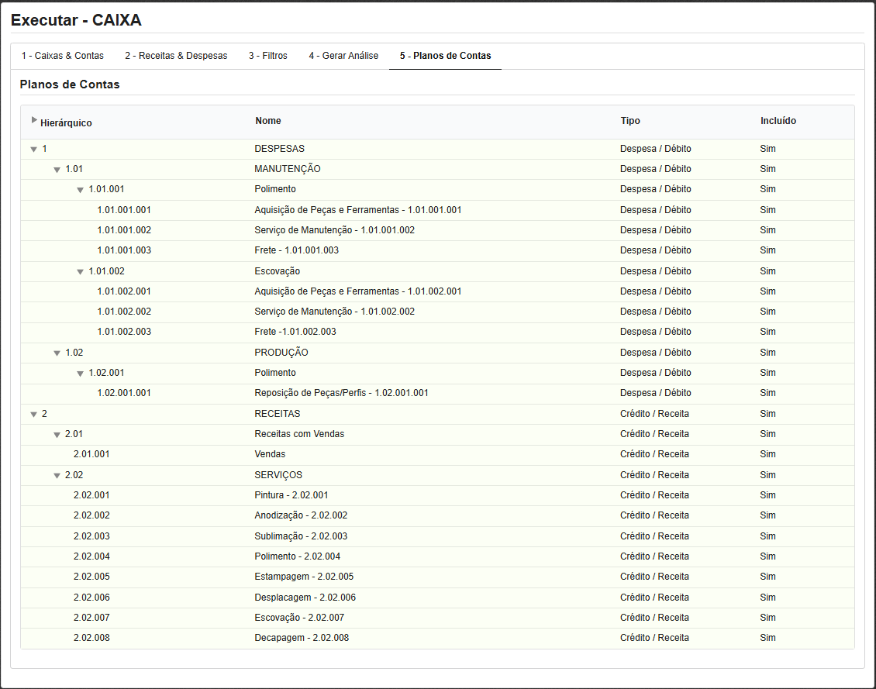
Task: Go to the 3 - Filtros tab
Action: pyautogui.click(x=267, y=56)
